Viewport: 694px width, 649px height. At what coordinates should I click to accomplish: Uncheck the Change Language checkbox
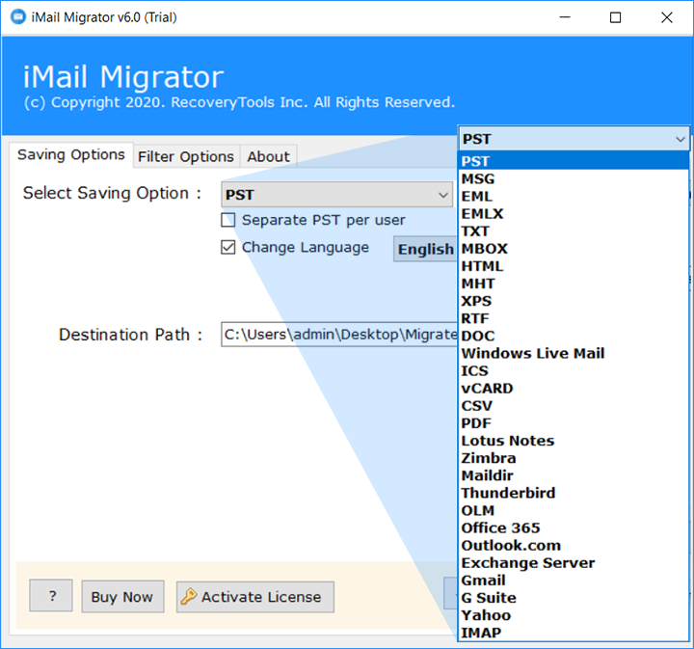click(x=227, y=247)
